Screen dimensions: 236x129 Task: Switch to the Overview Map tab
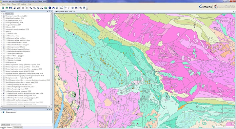coord(18,127)
